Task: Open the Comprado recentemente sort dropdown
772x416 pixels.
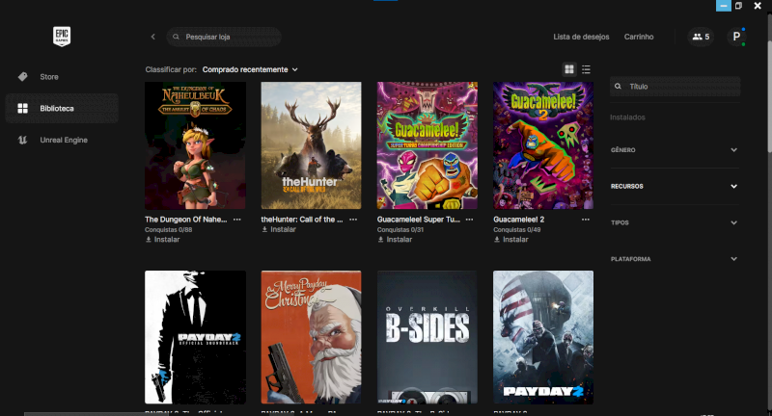Action: tap(250, 69)
